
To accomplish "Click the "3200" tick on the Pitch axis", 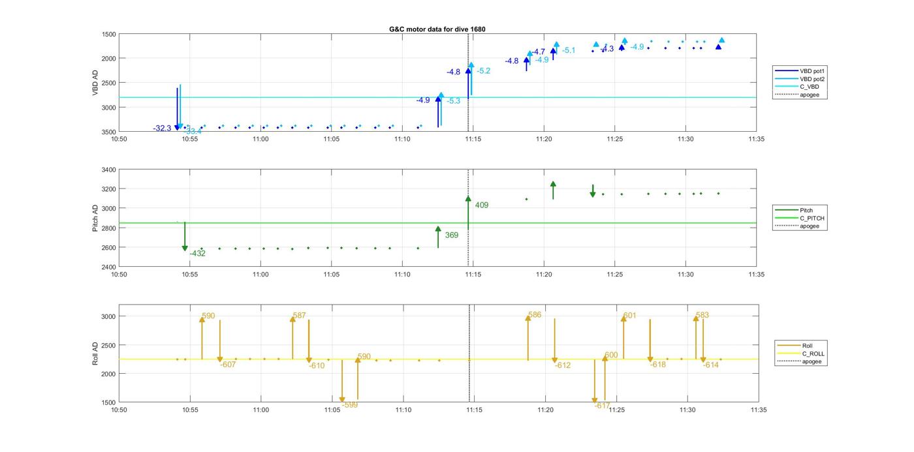I will (x=109, y=189).
